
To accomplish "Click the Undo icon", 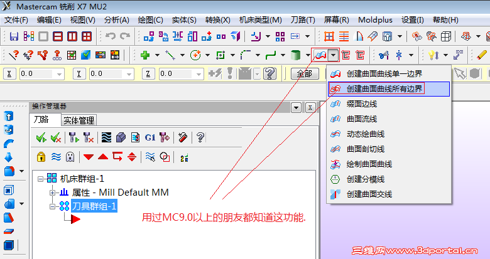I will point(111,36).
